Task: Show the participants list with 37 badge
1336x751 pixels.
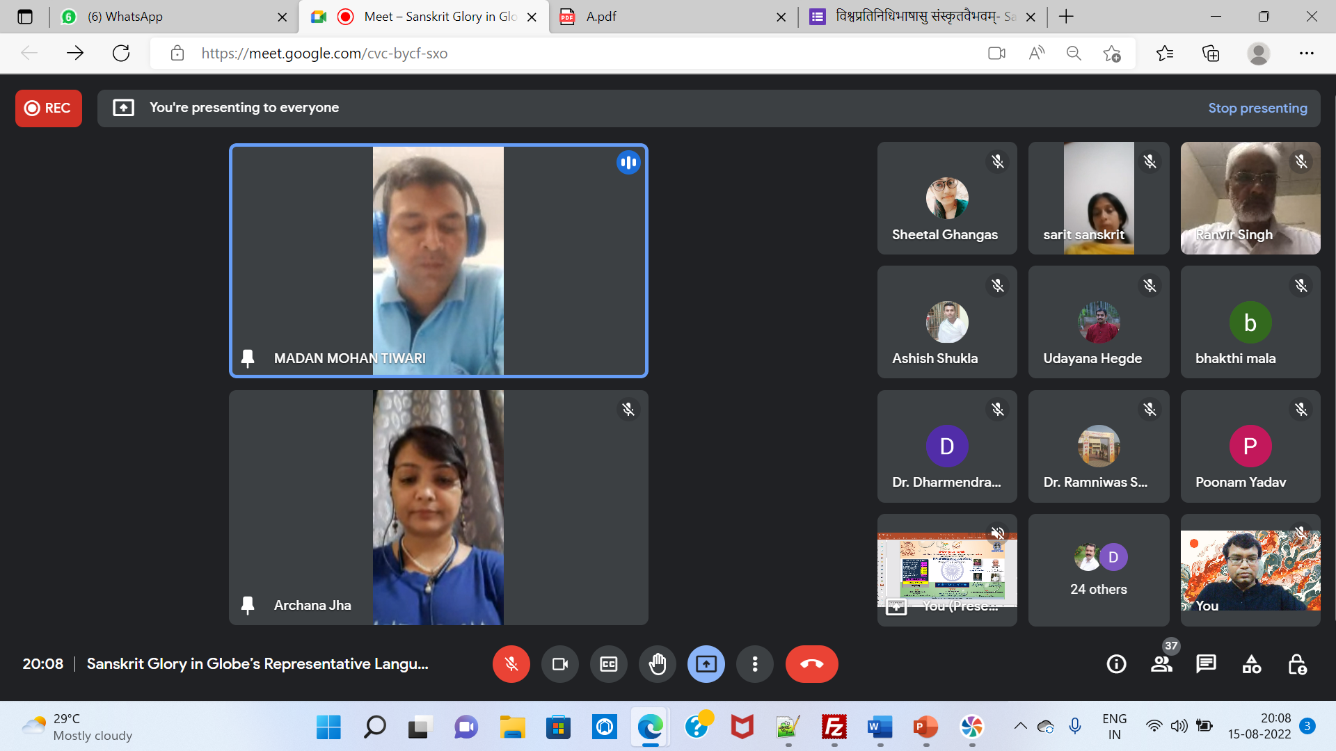Action: 1161,664
